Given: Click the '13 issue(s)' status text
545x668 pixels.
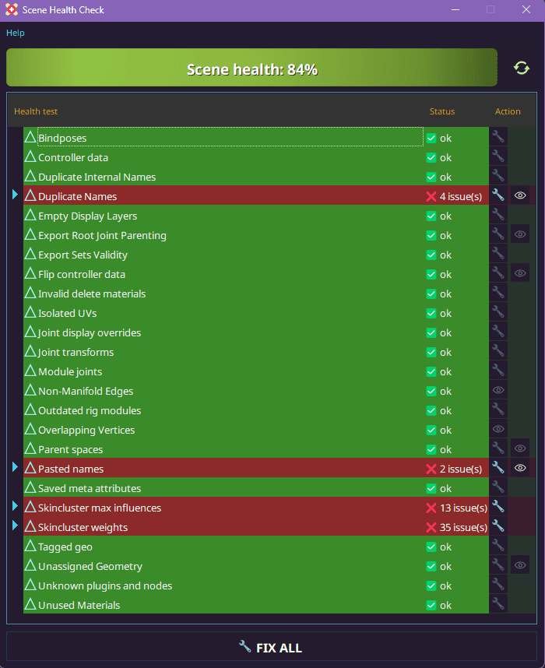Looking at the screenshot, I should coord(463,508).
